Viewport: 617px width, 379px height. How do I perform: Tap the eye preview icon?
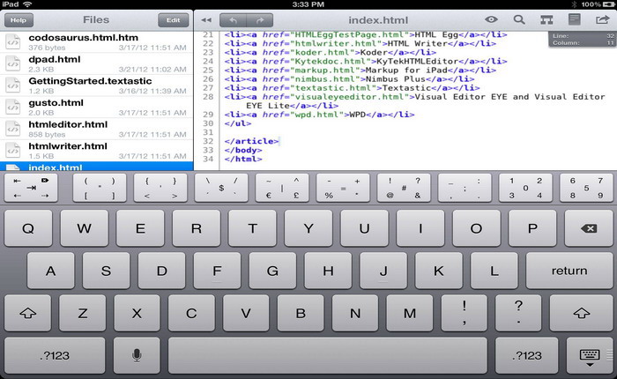(492, 19)
